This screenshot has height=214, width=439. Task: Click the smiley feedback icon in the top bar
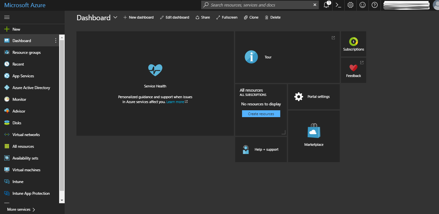click(x=363, y=5)
